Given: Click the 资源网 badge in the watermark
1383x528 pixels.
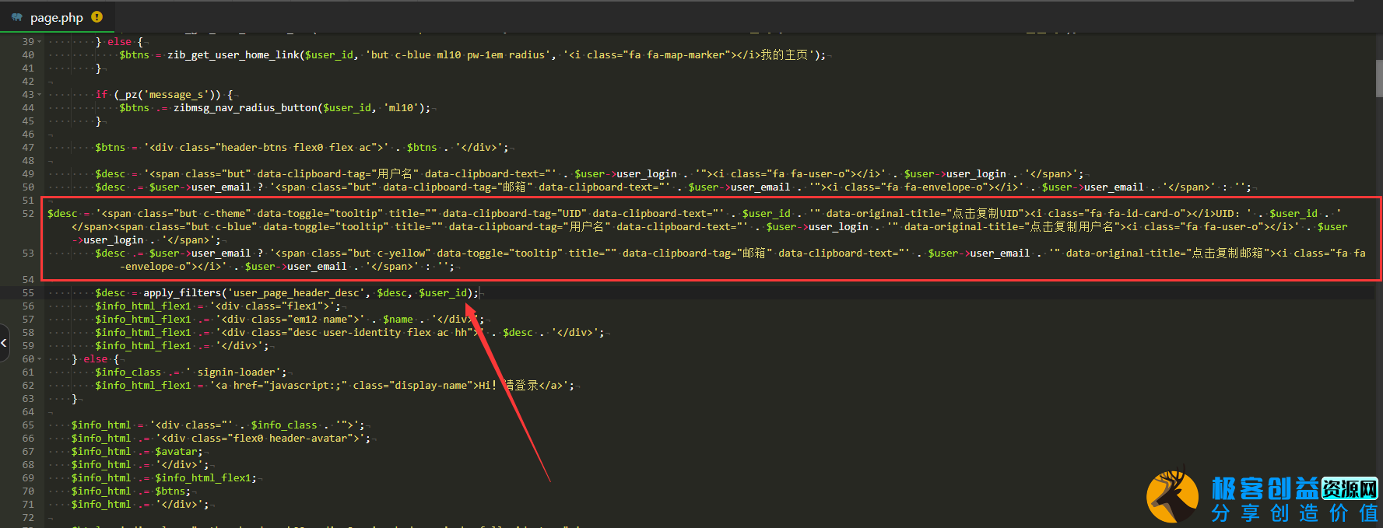Looking at the screenshot, I should pyautogui.click(x=1350, y=488).
